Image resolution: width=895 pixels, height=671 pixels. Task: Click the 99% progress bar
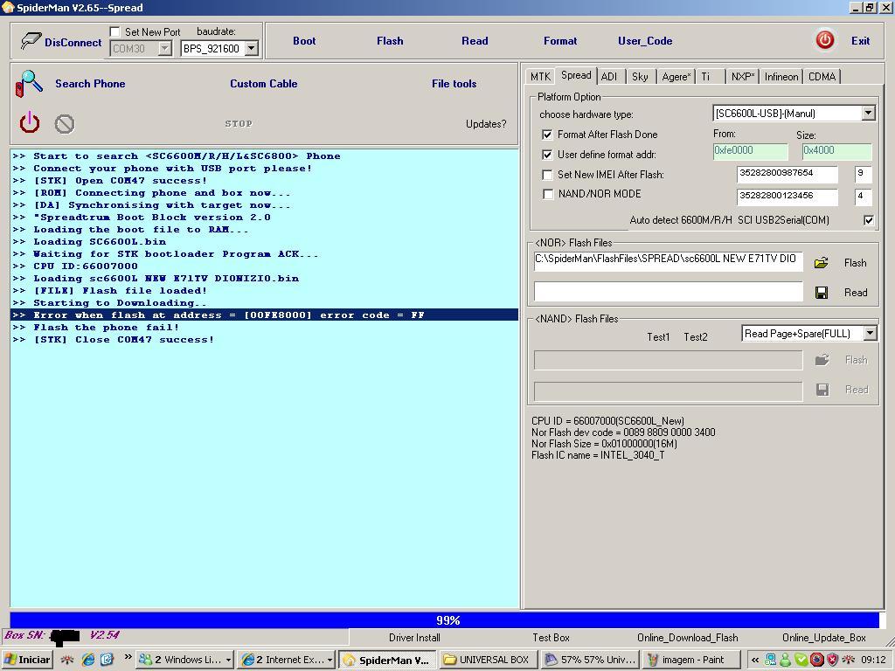point(445,619)
